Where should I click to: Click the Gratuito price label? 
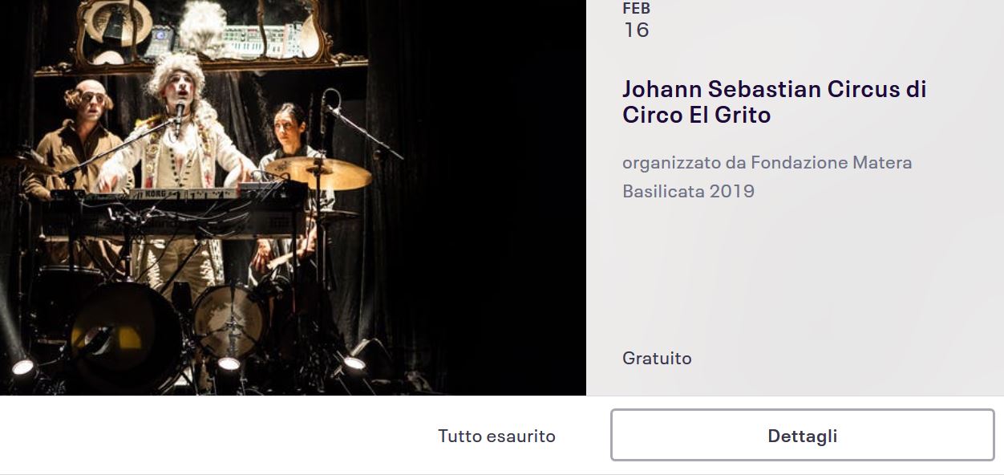tap(657, 358)
